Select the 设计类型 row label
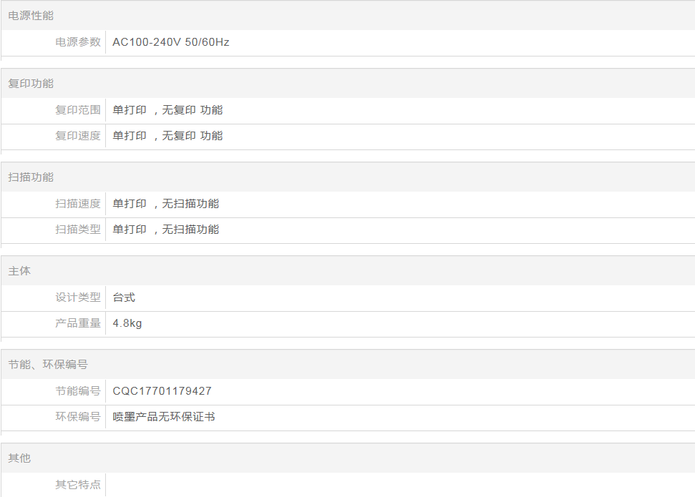Screen dimensions: 695x497 [78, 297]
